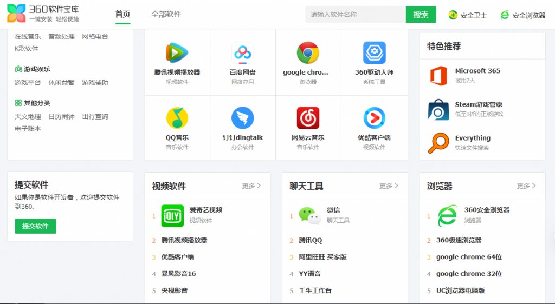Click the 游戏娱乐 gamepad category icon
Viewport: 555px width, 304px height.
[18, 69]
